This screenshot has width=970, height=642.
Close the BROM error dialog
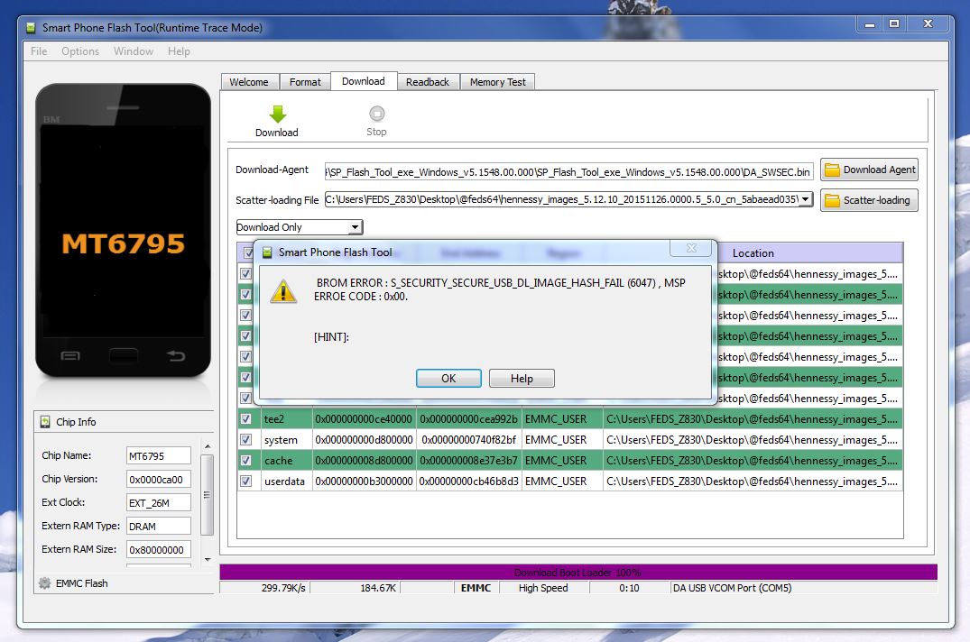(691, 248)
